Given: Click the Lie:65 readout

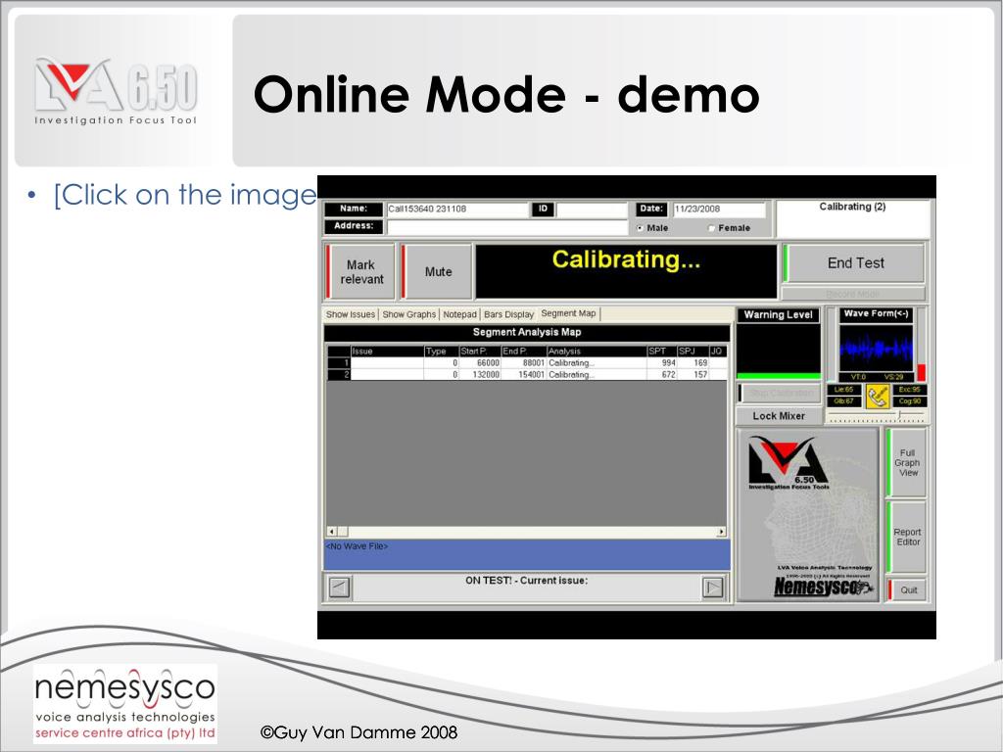Looking at the screenshot, I should [843, 390].
